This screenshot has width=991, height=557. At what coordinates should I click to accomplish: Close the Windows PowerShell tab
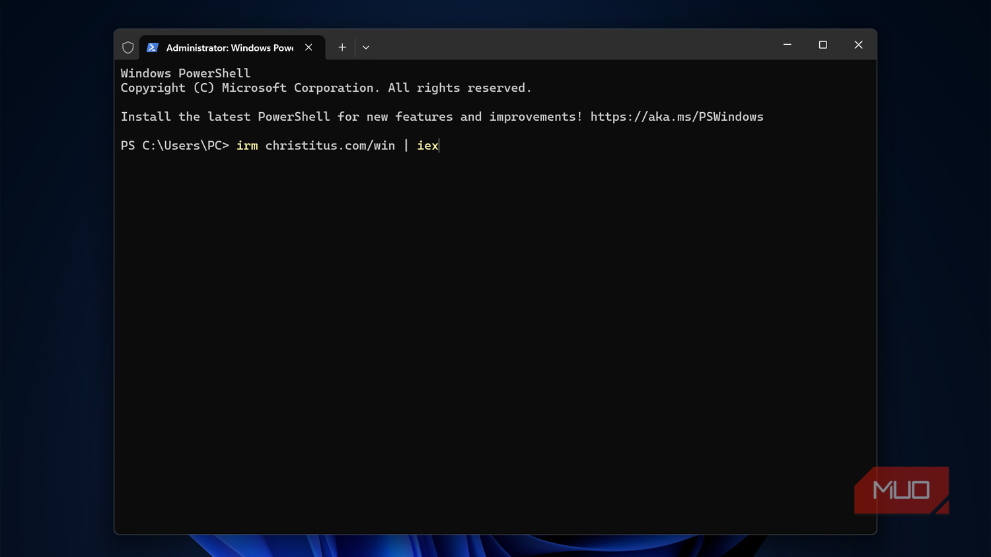(309, 48)
